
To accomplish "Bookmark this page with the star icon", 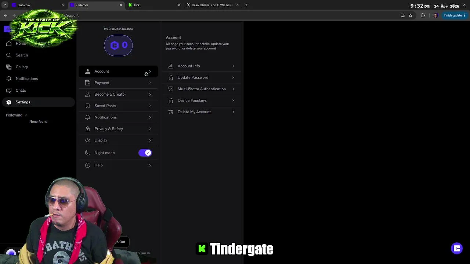I will tap(411, 15).
